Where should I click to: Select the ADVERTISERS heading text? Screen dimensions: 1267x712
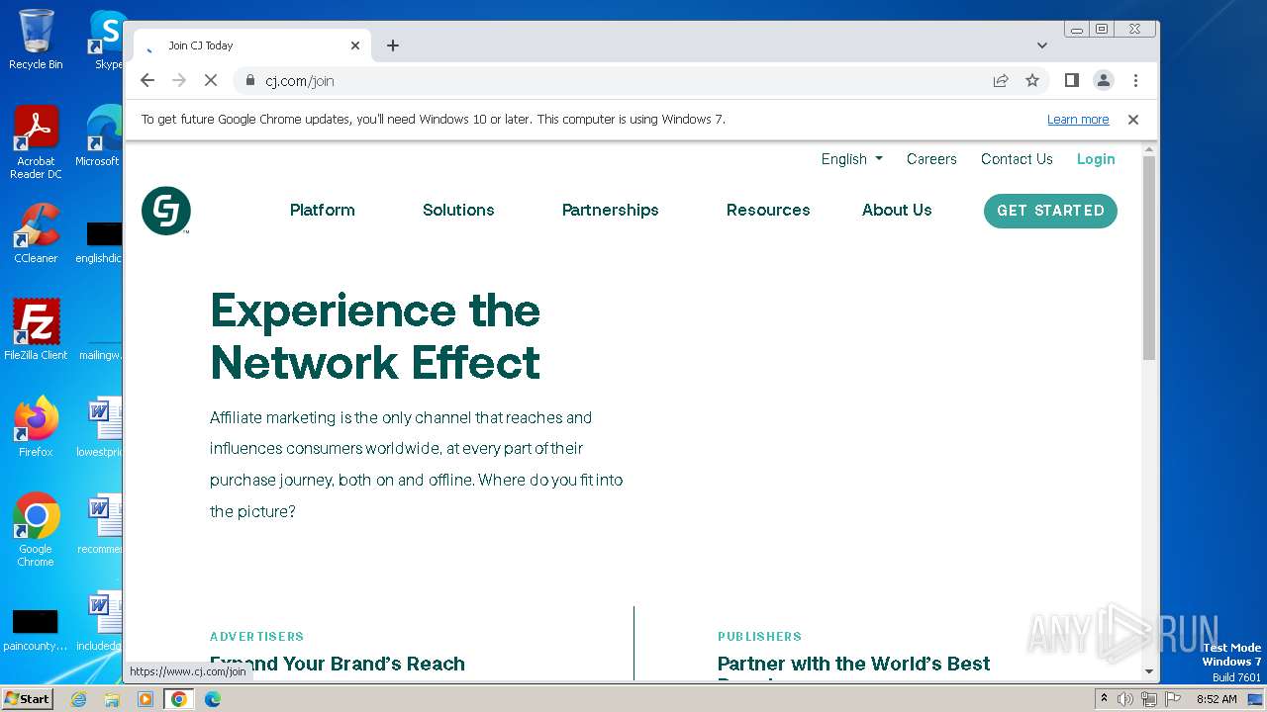pos(257,637)
